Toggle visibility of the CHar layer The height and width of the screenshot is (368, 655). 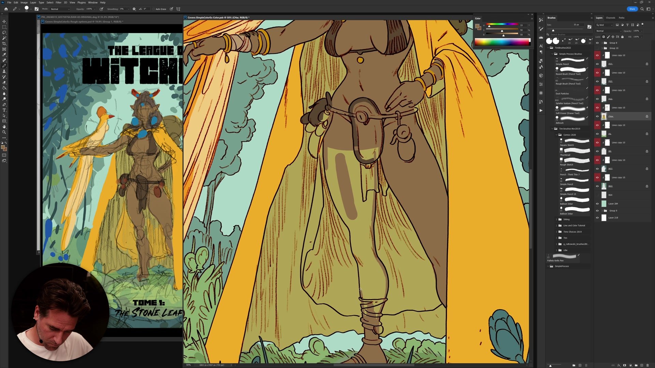pyautogui.click(x=597, y=117)
